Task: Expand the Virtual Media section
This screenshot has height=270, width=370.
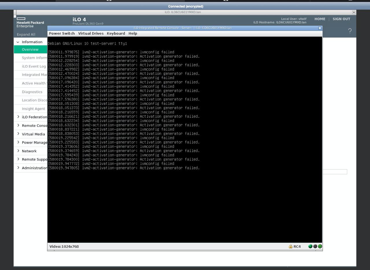Action: 18,134
